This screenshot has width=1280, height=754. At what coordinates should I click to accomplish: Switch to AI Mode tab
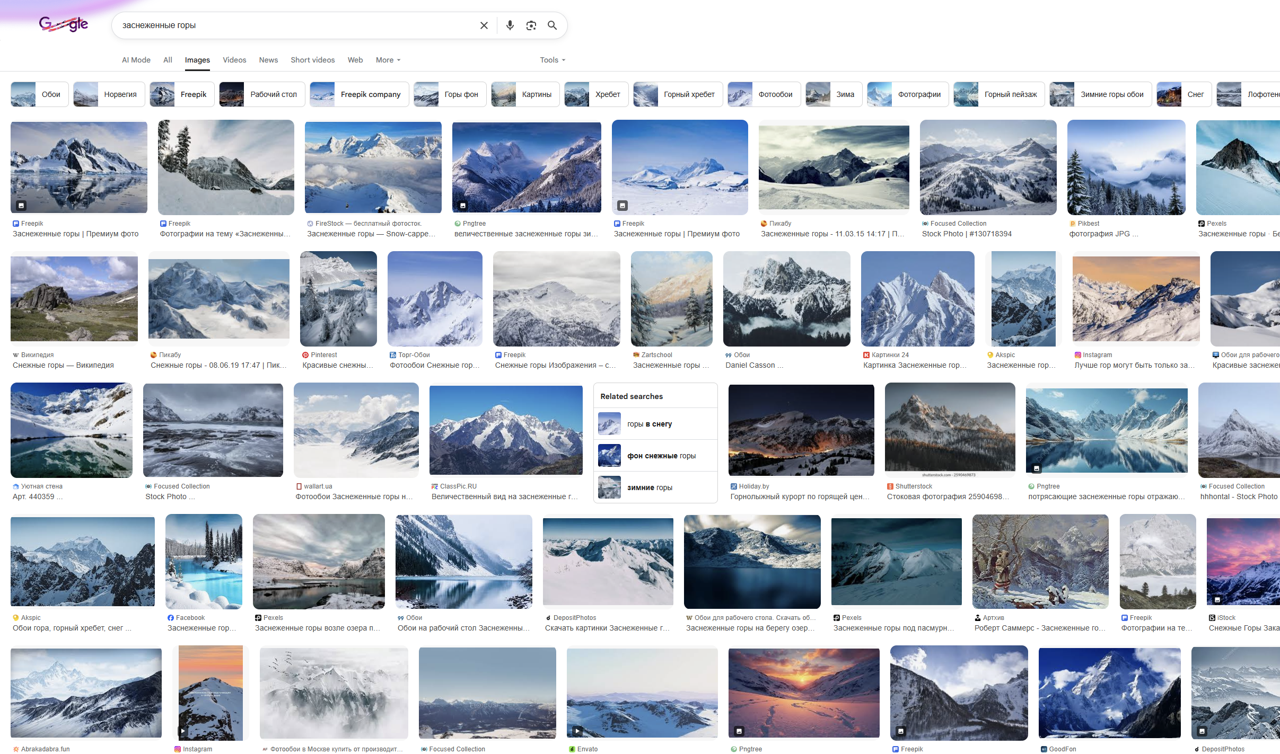[x=136, y=60]
